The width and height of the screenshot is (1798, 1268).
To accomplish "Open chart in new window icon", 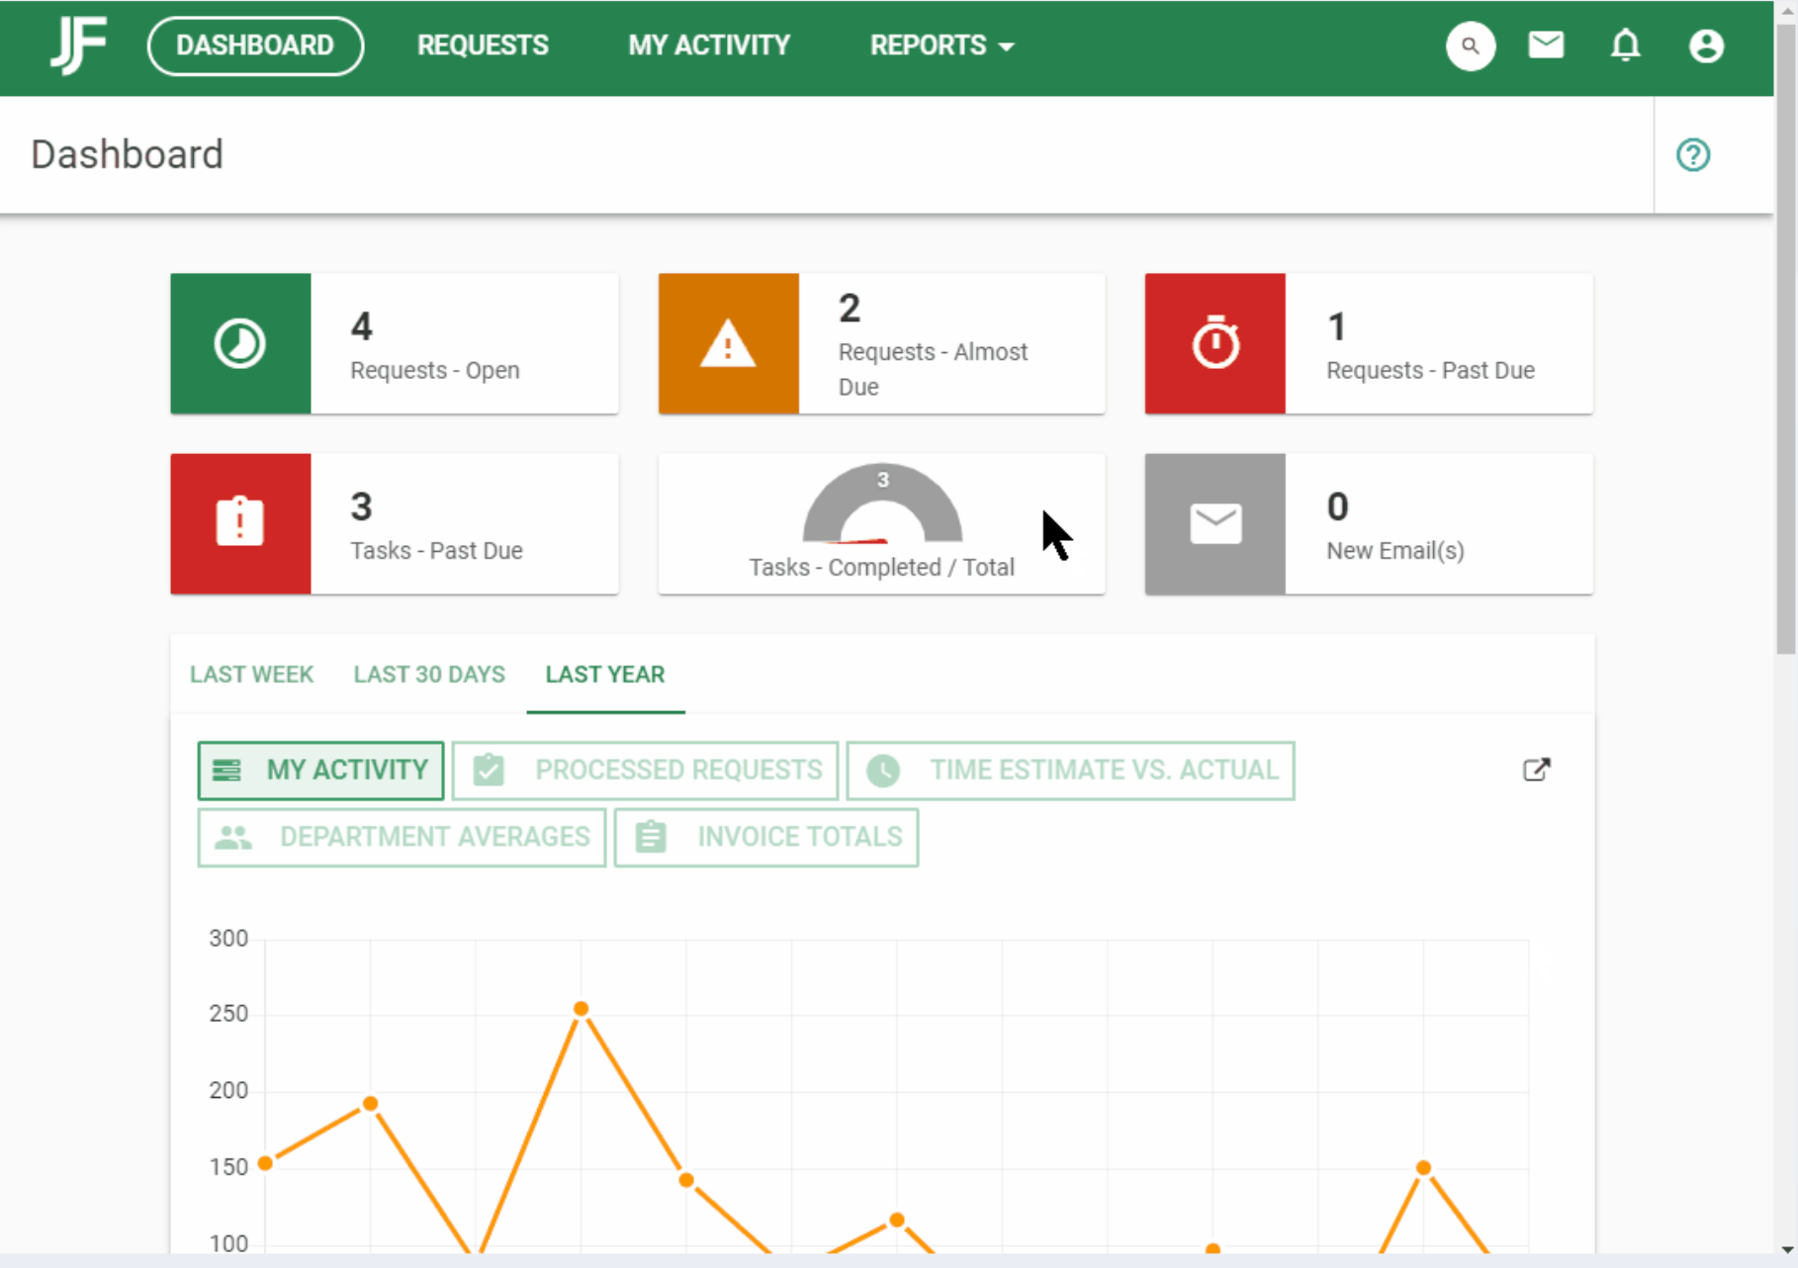I will click(x=1536, y=770).
